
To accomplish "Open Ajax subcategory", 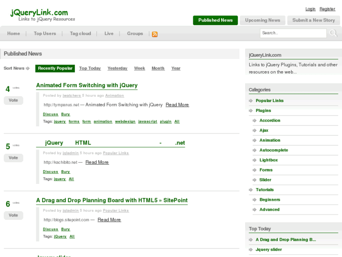I will pyautogui.click(x=264, y=130).
